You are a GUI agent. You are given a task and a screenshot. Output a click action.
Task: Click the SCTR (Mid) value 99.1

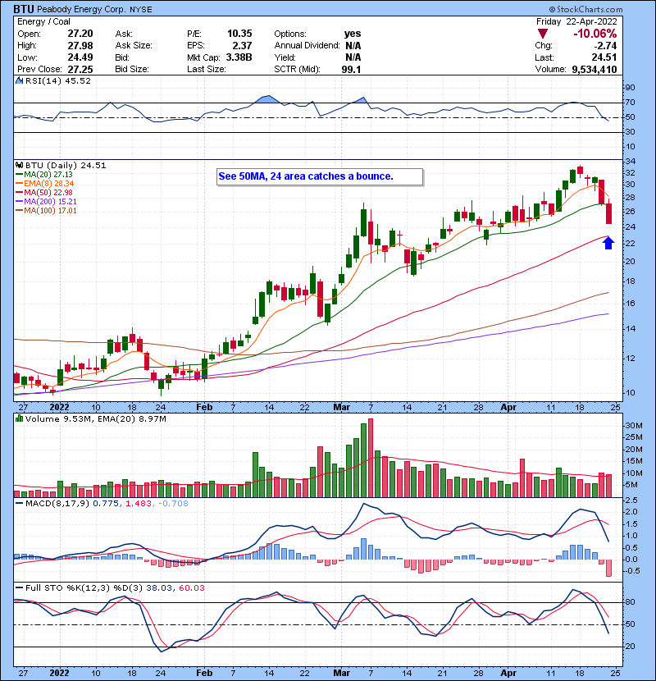(x=351, y=69)
